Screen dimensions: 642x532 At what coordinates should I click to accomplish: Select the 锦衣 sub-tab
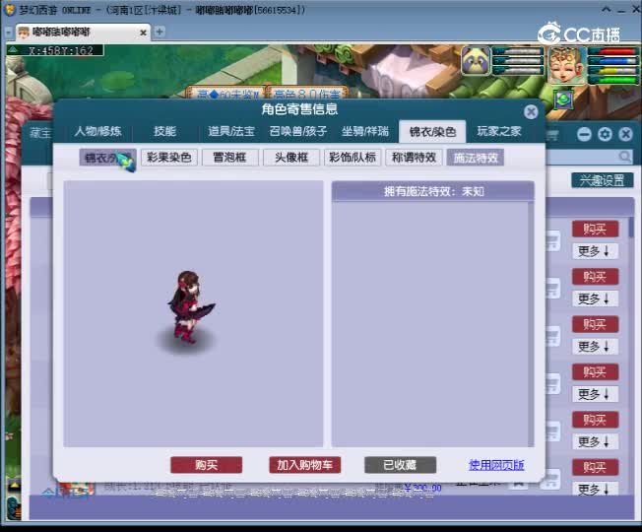point(107,158)
